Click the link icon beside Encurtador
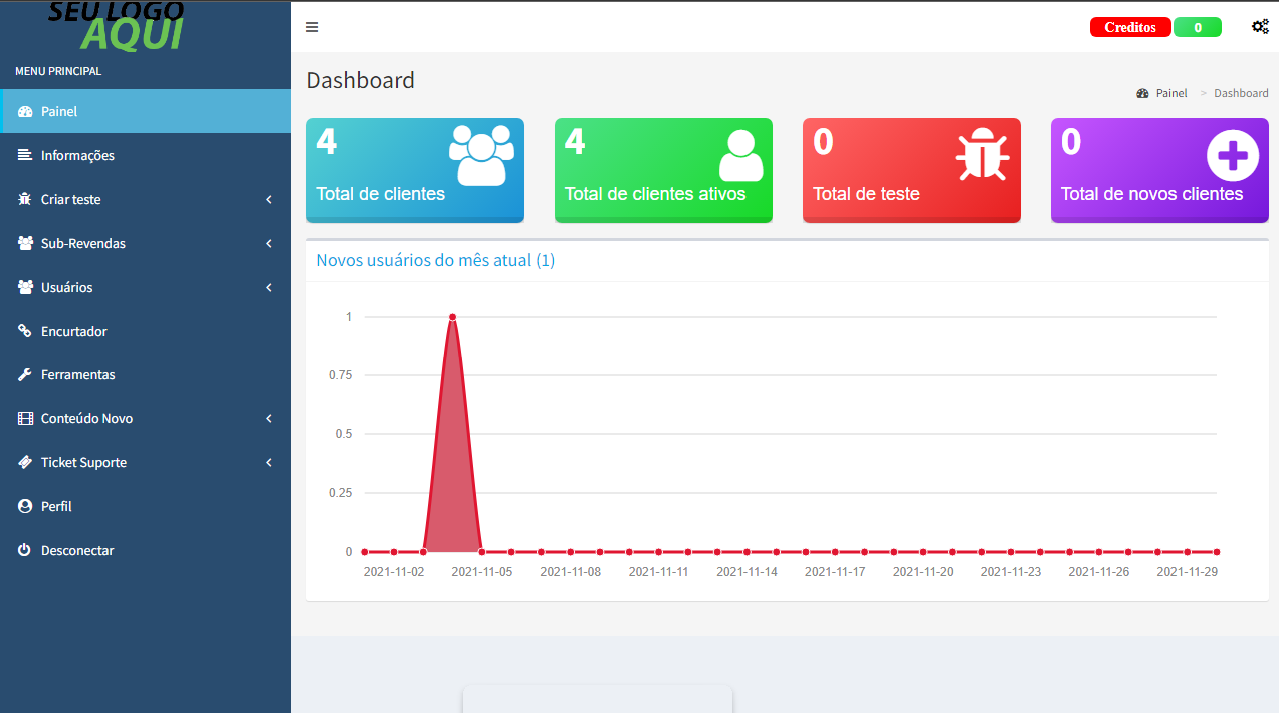The image size is (1279, 713). coord(25,331)
